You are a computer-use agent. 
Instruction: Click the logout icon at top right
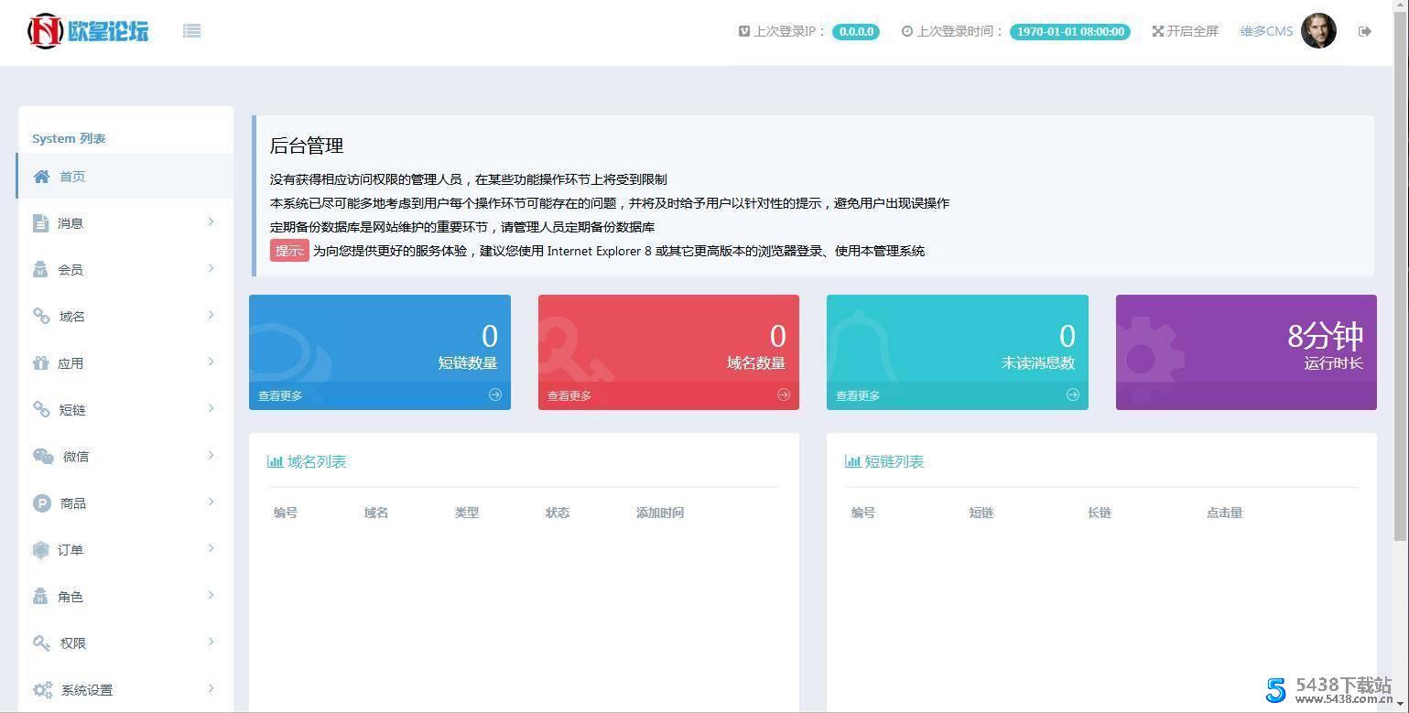coord(1364,30)
